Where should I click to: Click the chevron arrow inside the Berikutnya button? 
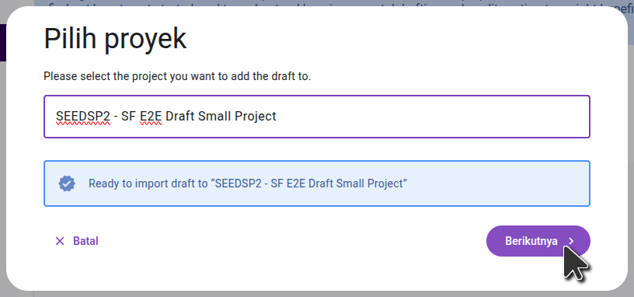[571, 241]
